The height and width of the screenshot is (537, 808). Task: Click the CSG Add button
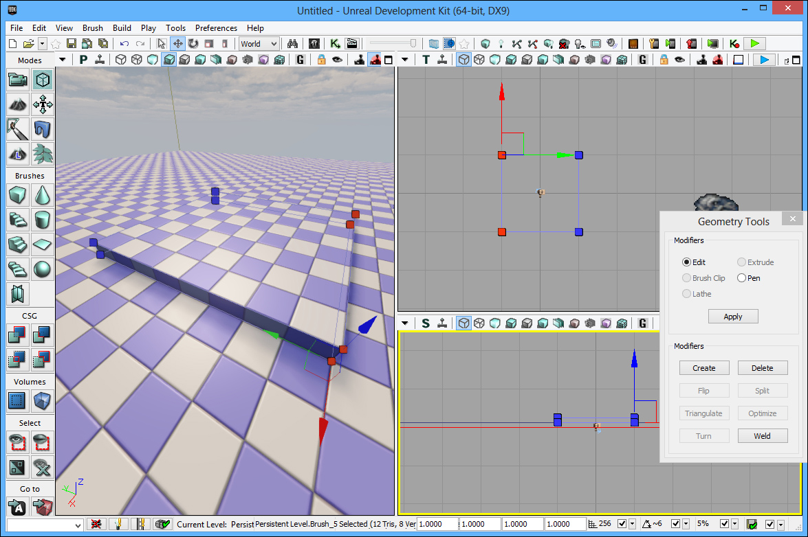pos(18,334)
